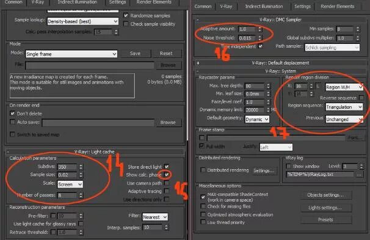
Task: Toggle Randomize samples checkbox
Action: [x=126, y=16]
